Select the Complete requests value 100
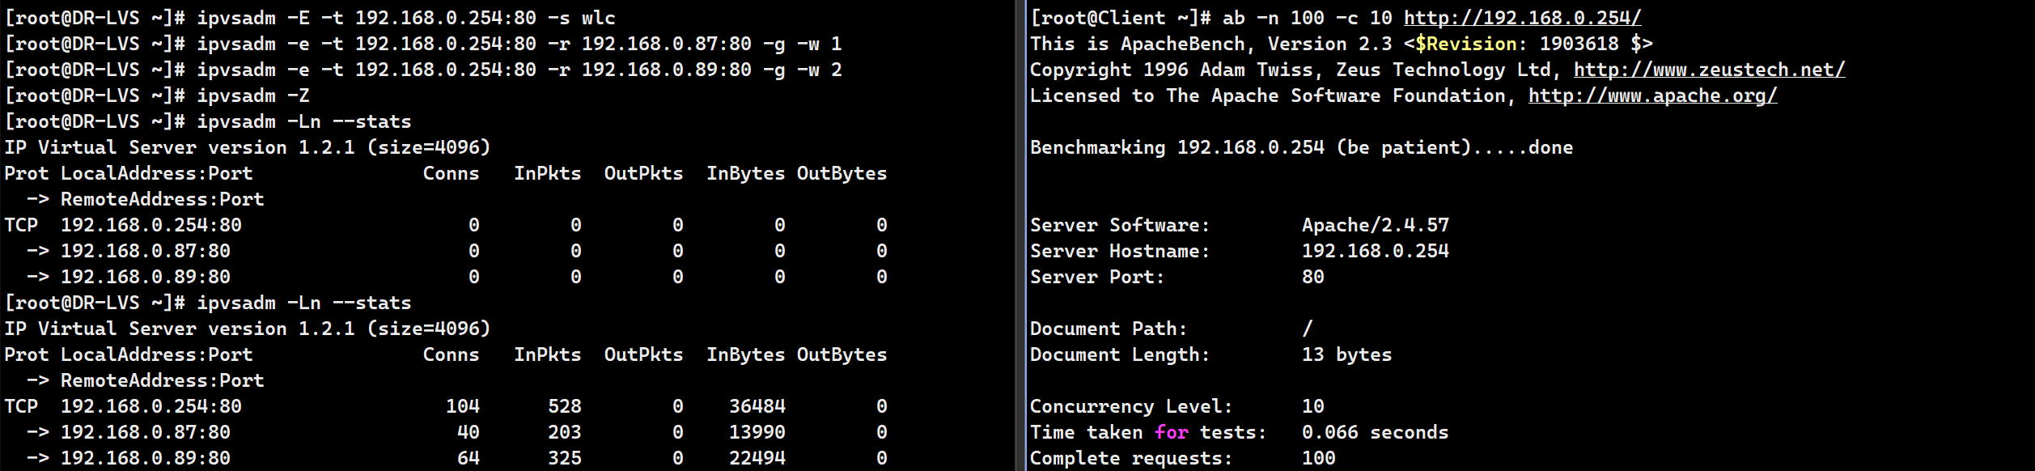 [x=1319, y=458]
